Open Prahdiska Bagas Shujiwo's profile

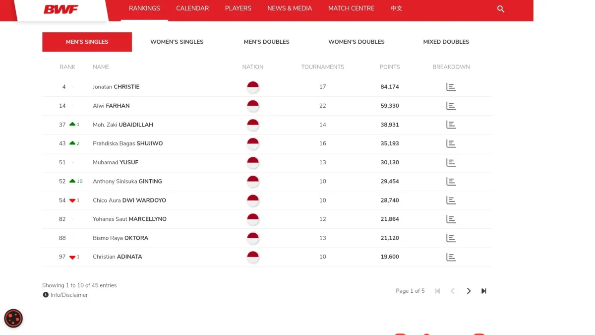tap(128, 143)
